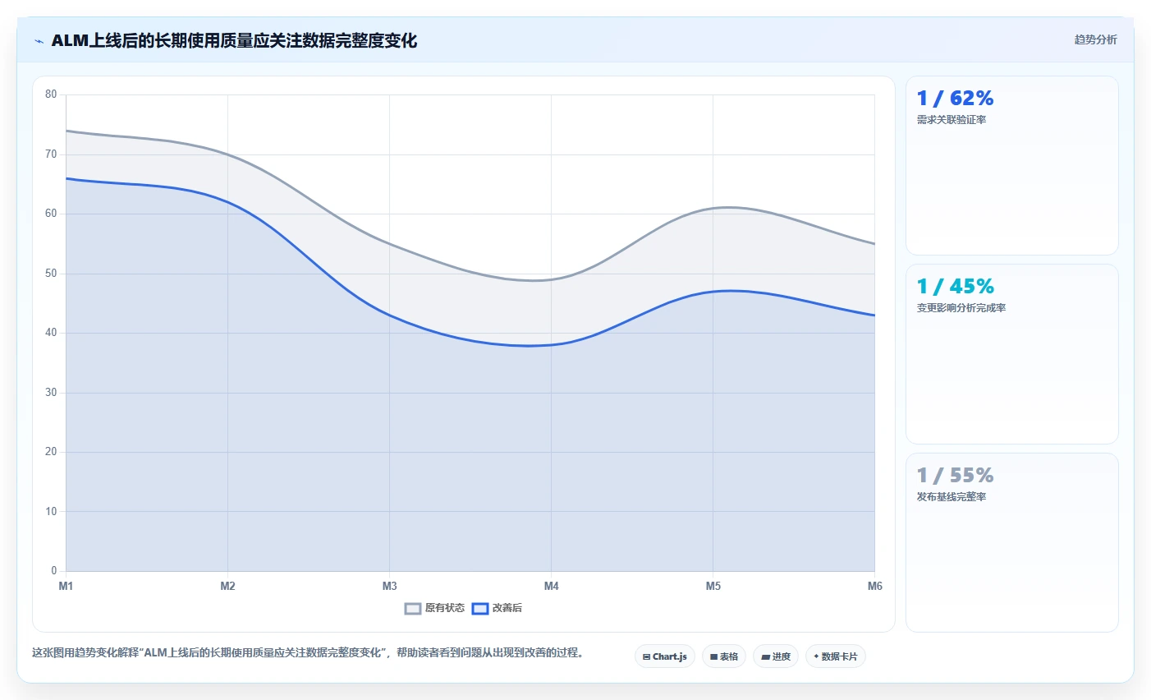This screenshot has width=1151, height=700.
Task: Select the 进度 tag chip
Action: (776, 656)
